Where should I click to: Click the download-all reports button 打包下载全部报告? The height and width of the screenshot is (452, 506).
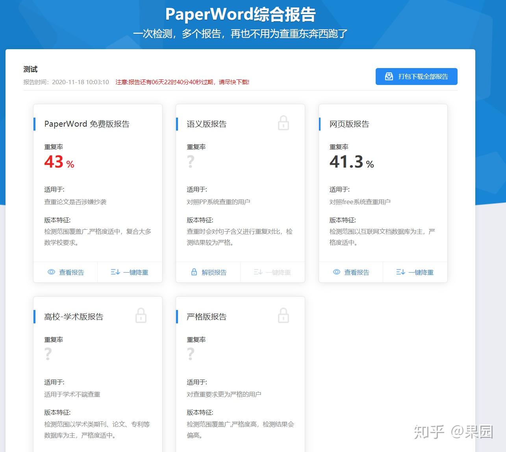pyautogui.click(x=416, y=76)
